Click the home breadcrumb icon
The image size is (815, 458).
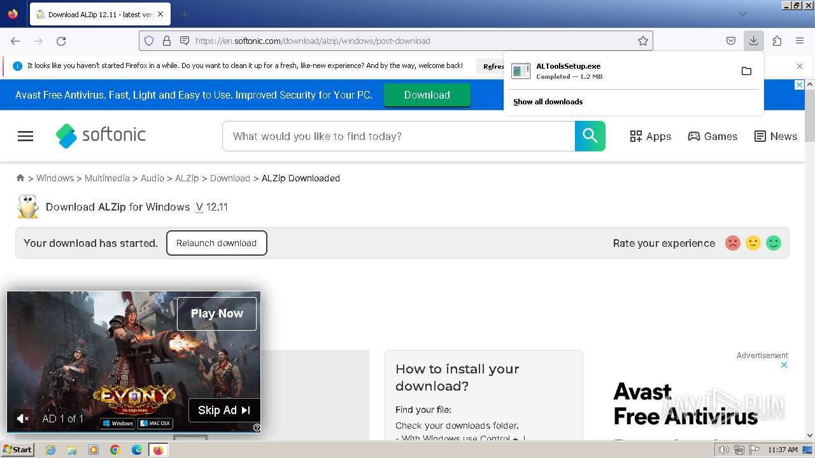20,178
